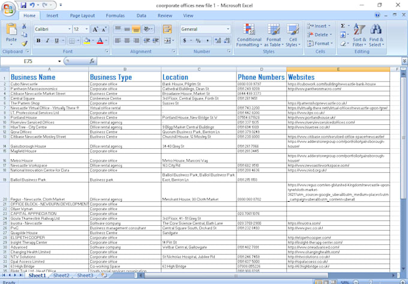Open the font size 12 dropdown
This screenshot has width=408, height=284.
tap(86, 29)
